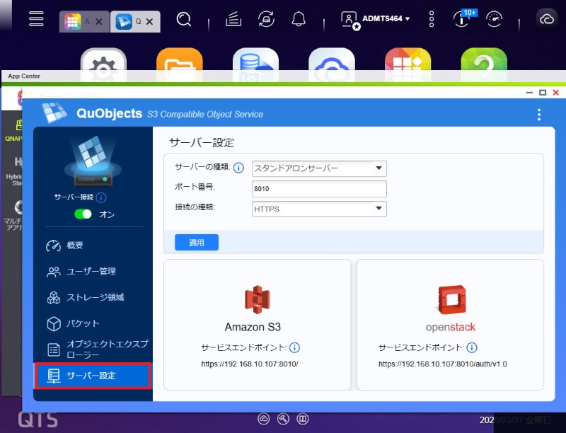This screenshot has height=433, width=566.
Task: Toggle the サーバー接続 switch off
Action: point(83,214)
